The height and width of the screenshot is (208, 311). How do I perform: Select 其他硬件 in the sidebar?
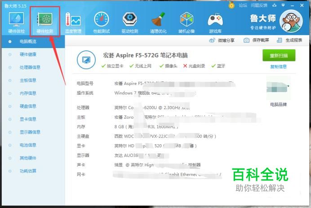(33, 158)
